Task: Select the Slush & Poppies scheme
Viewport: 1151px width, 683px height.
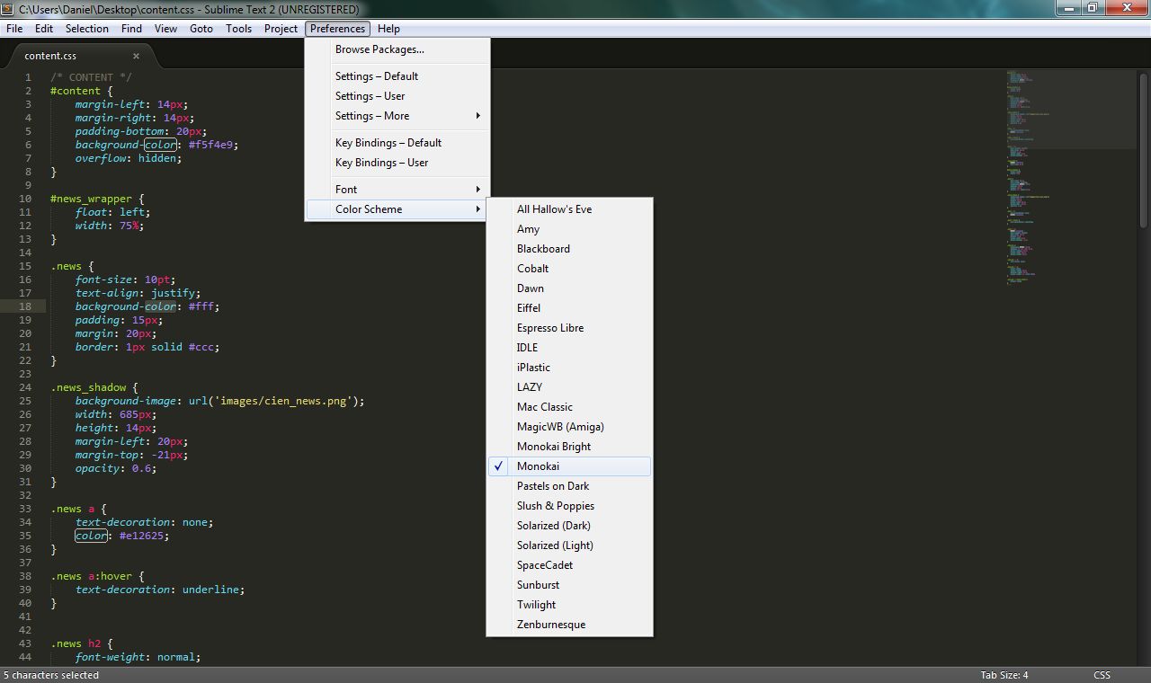Action: pyautogui.click(x=569, y=506)
